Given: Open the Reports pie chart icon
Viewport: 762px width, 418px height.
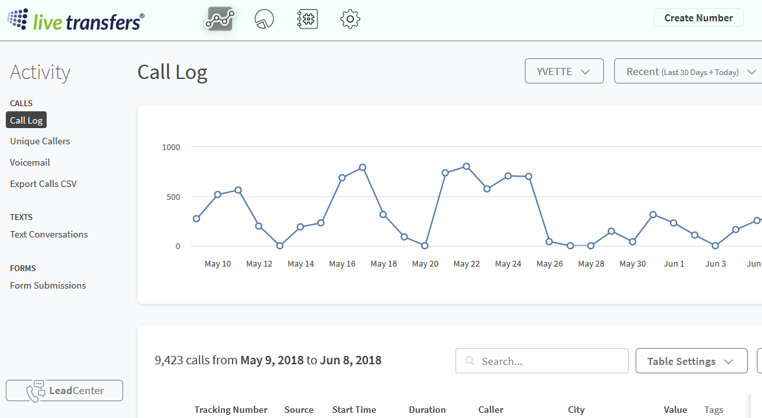Looking at the screenshot, I should [264, 19].
